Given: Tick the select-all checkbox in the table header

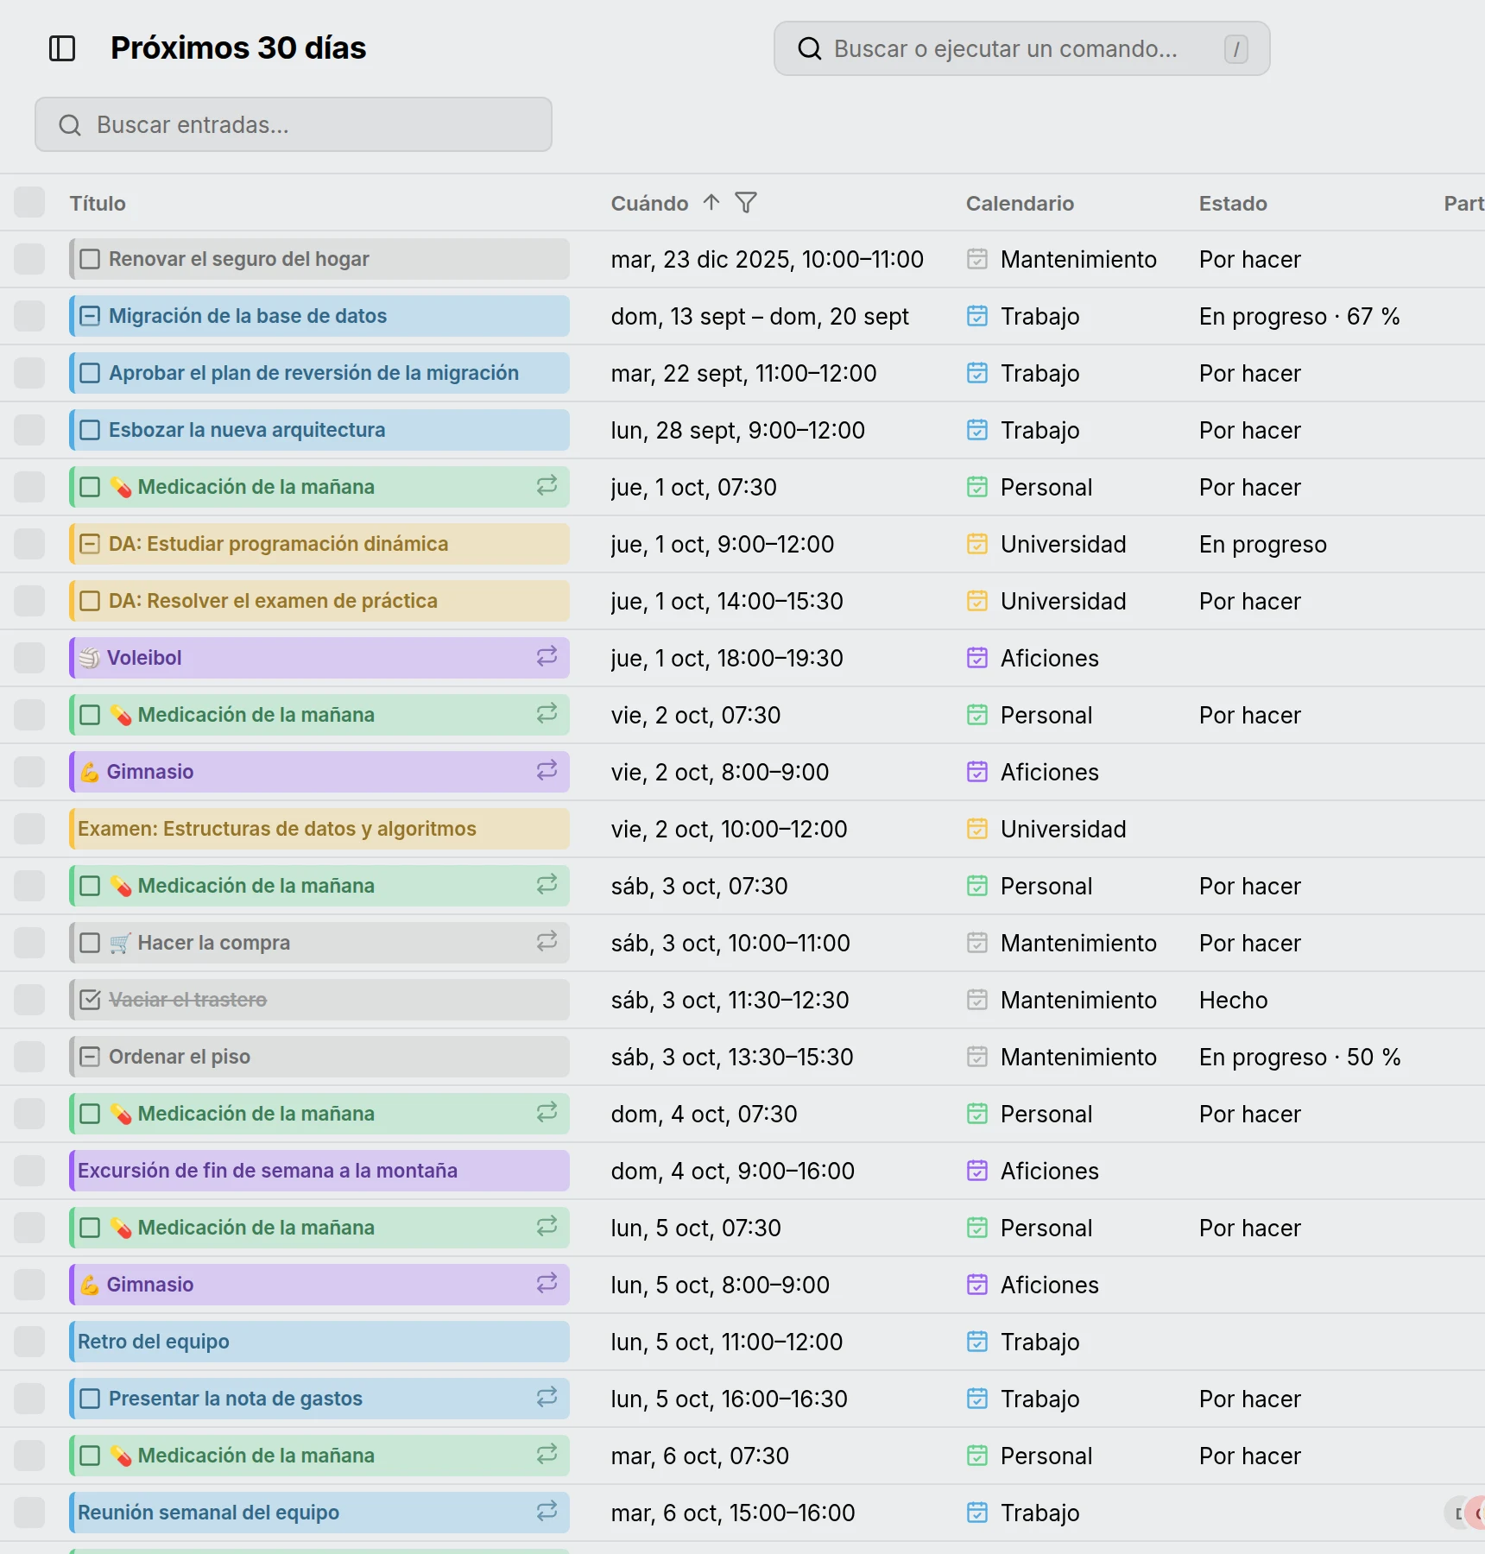Looking at the screenshot, I should [x=29, y=203].
